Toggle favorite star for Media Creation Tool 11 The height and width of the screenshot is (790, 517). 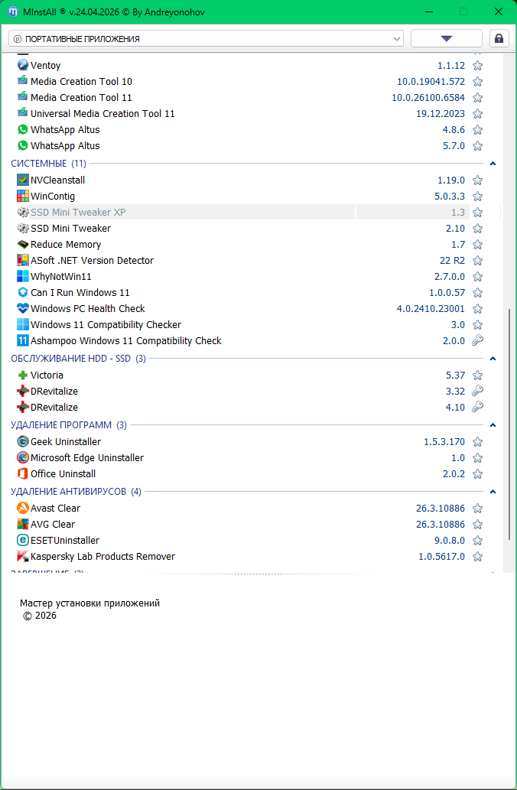pyautogui.click(x=477, y=98)
